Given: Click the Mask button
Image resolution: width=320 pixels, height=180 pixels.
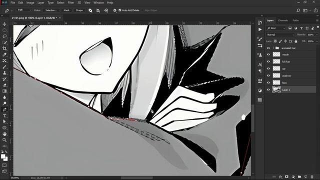Looking at the screenshot, I should pyautogui.click(x=66, y=10).
